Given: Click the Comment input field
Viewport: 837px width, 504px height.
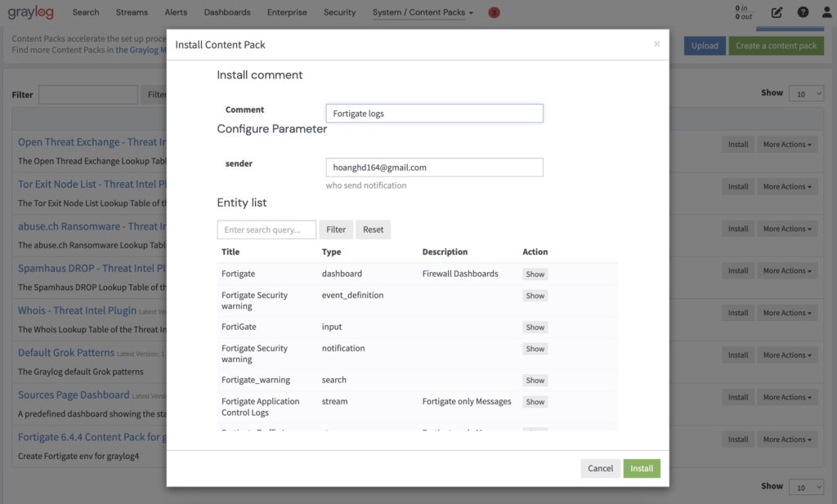Looking at the screenshot, I should [435, 113].
